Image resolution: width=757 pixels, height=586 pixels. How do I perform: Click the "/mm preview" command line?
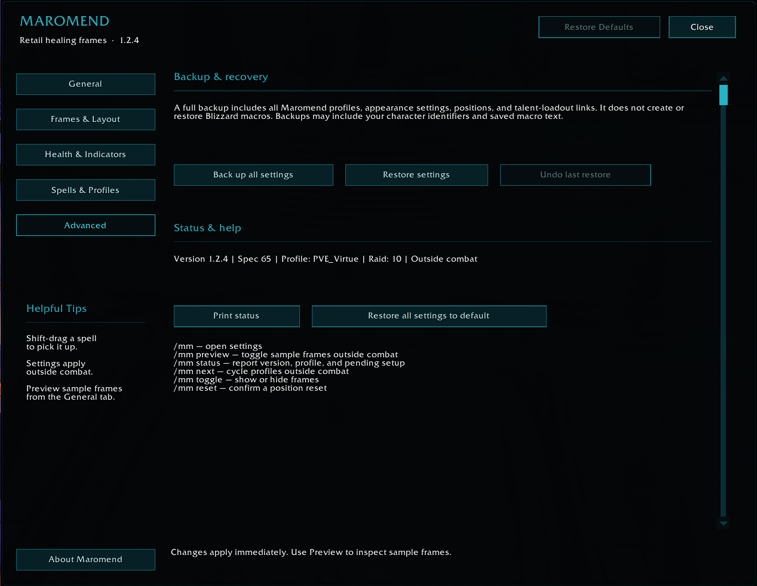pyautogui.click(x=286, y=355)
